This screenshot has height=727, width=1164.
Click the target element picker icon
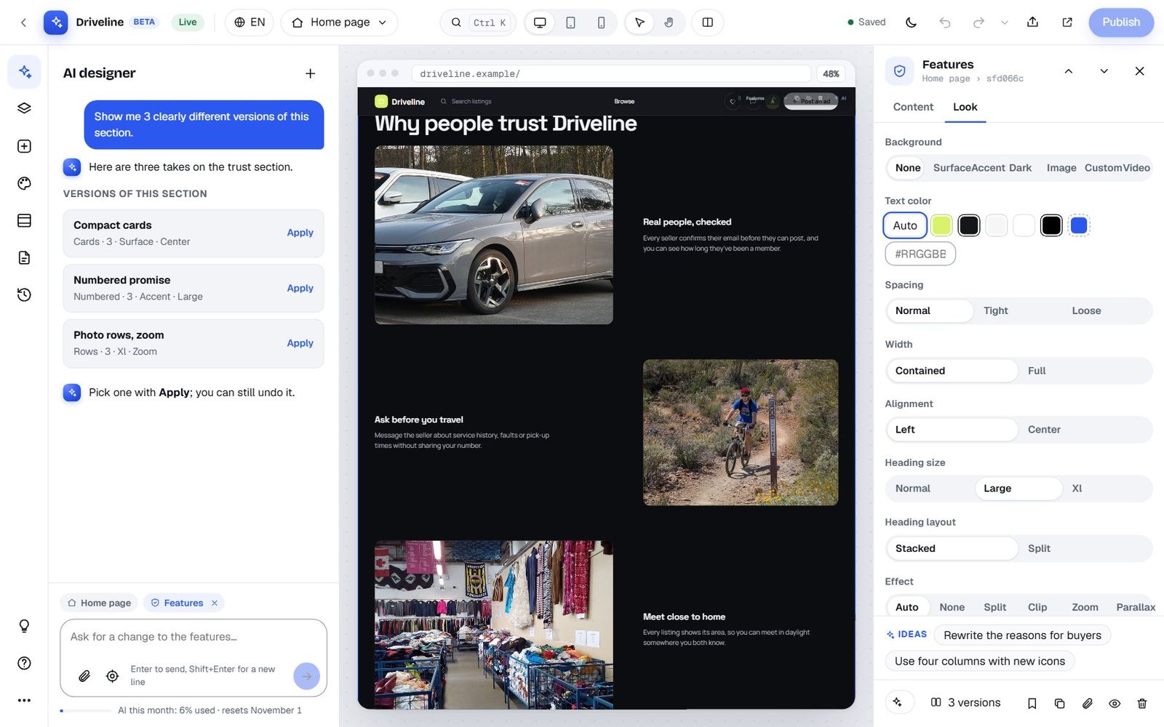pos(112,676)
